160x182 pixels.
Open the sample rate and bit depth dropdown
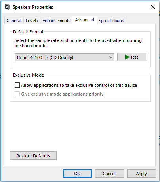click(65, 57)
